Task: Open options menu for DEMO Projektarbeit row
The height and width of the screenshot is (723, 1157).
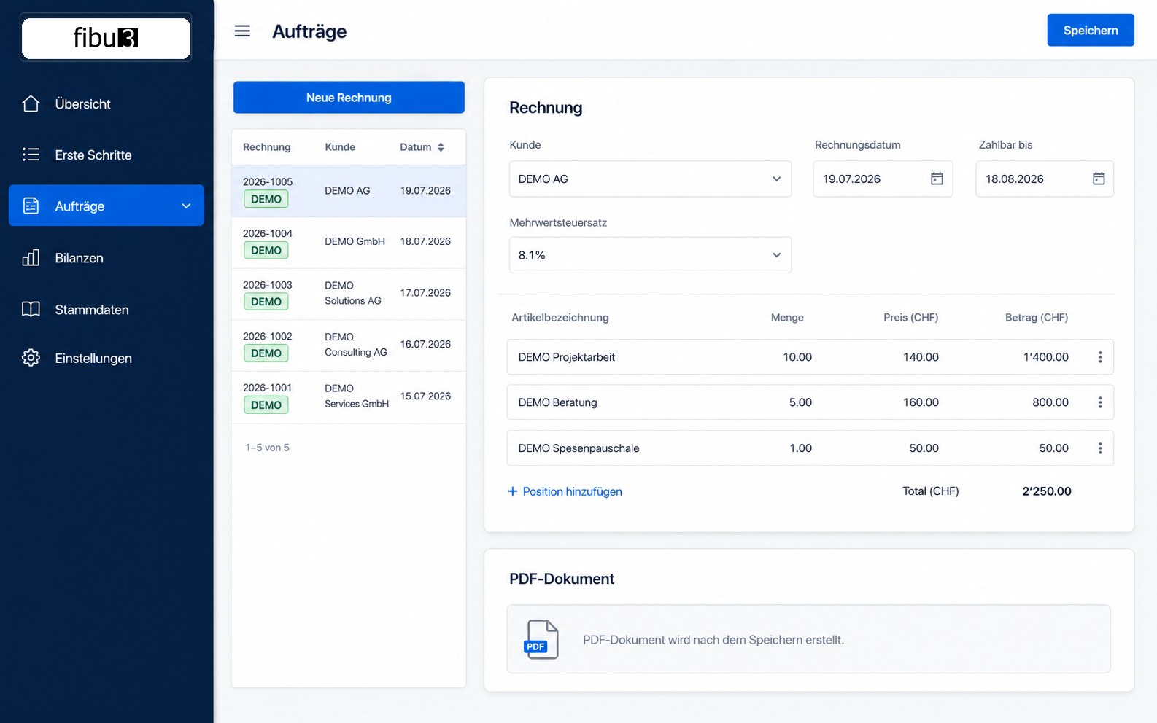Action: click(x=1100, y=357)
